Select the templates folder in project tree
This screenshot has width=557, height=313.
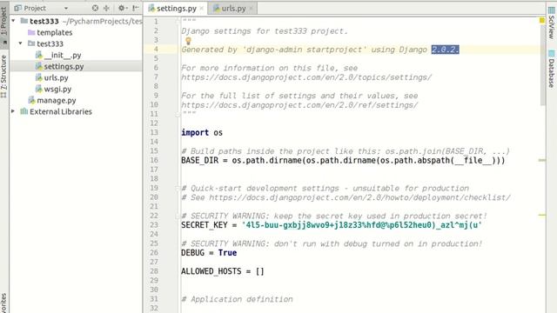[50, 32]
